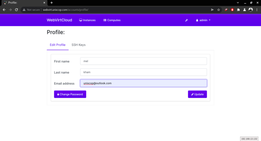Click the Email address input field
The image size is (261, 141).
coord(144,83)
